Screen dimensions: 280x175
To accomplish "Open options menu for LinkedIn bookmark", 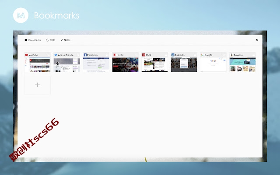I will tap(195, 55).
